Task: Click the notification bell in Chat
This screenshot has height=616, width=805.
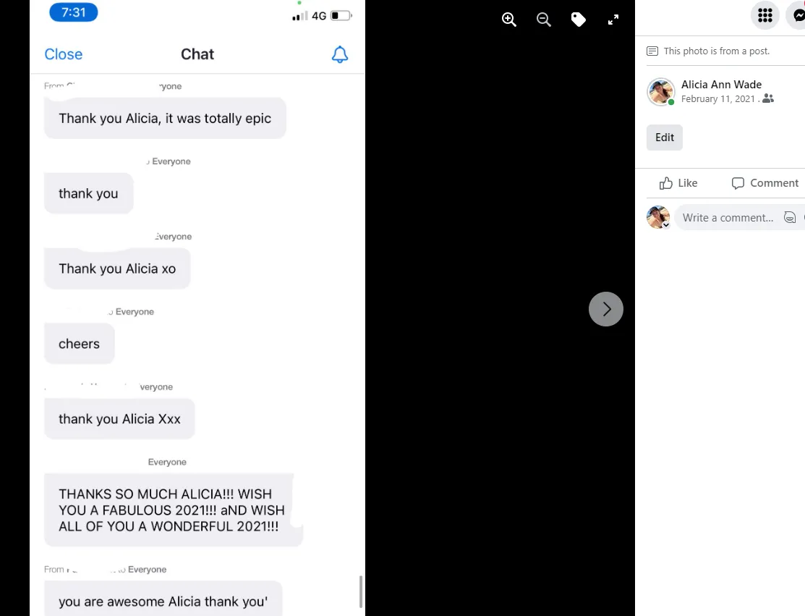Action: [340, 54]
